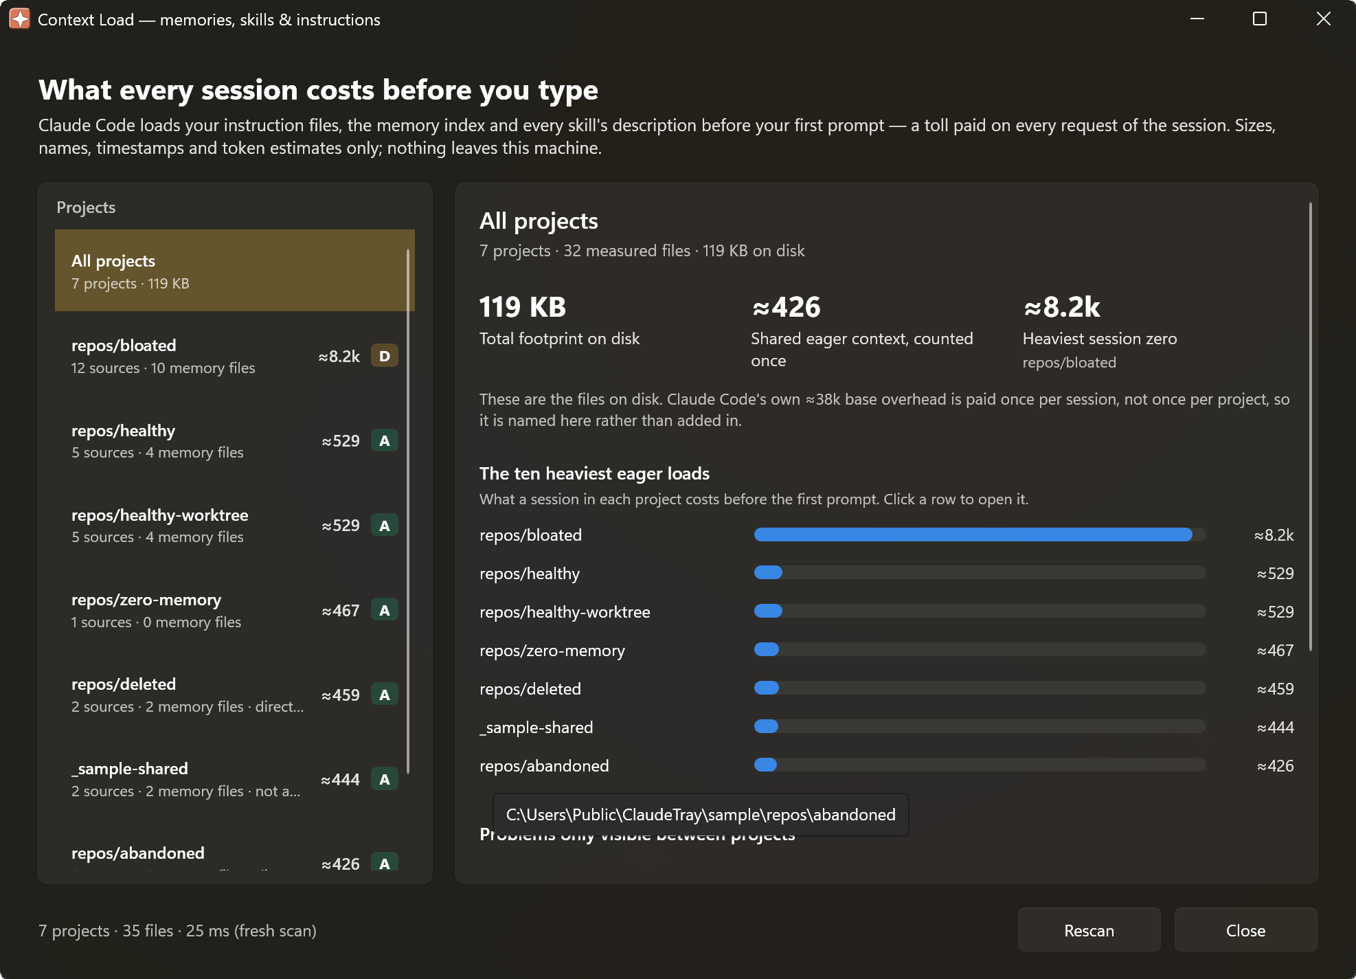The image size is (1356, 979).
Task: Click the Close button at bottom
Action: (x=1245, y=930)
